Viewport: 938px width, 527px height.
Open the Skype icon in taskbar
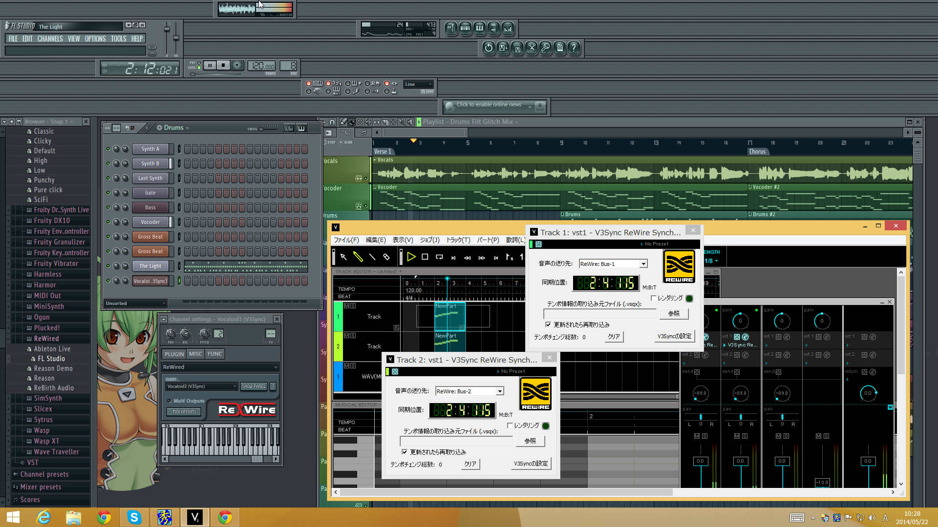134,517
